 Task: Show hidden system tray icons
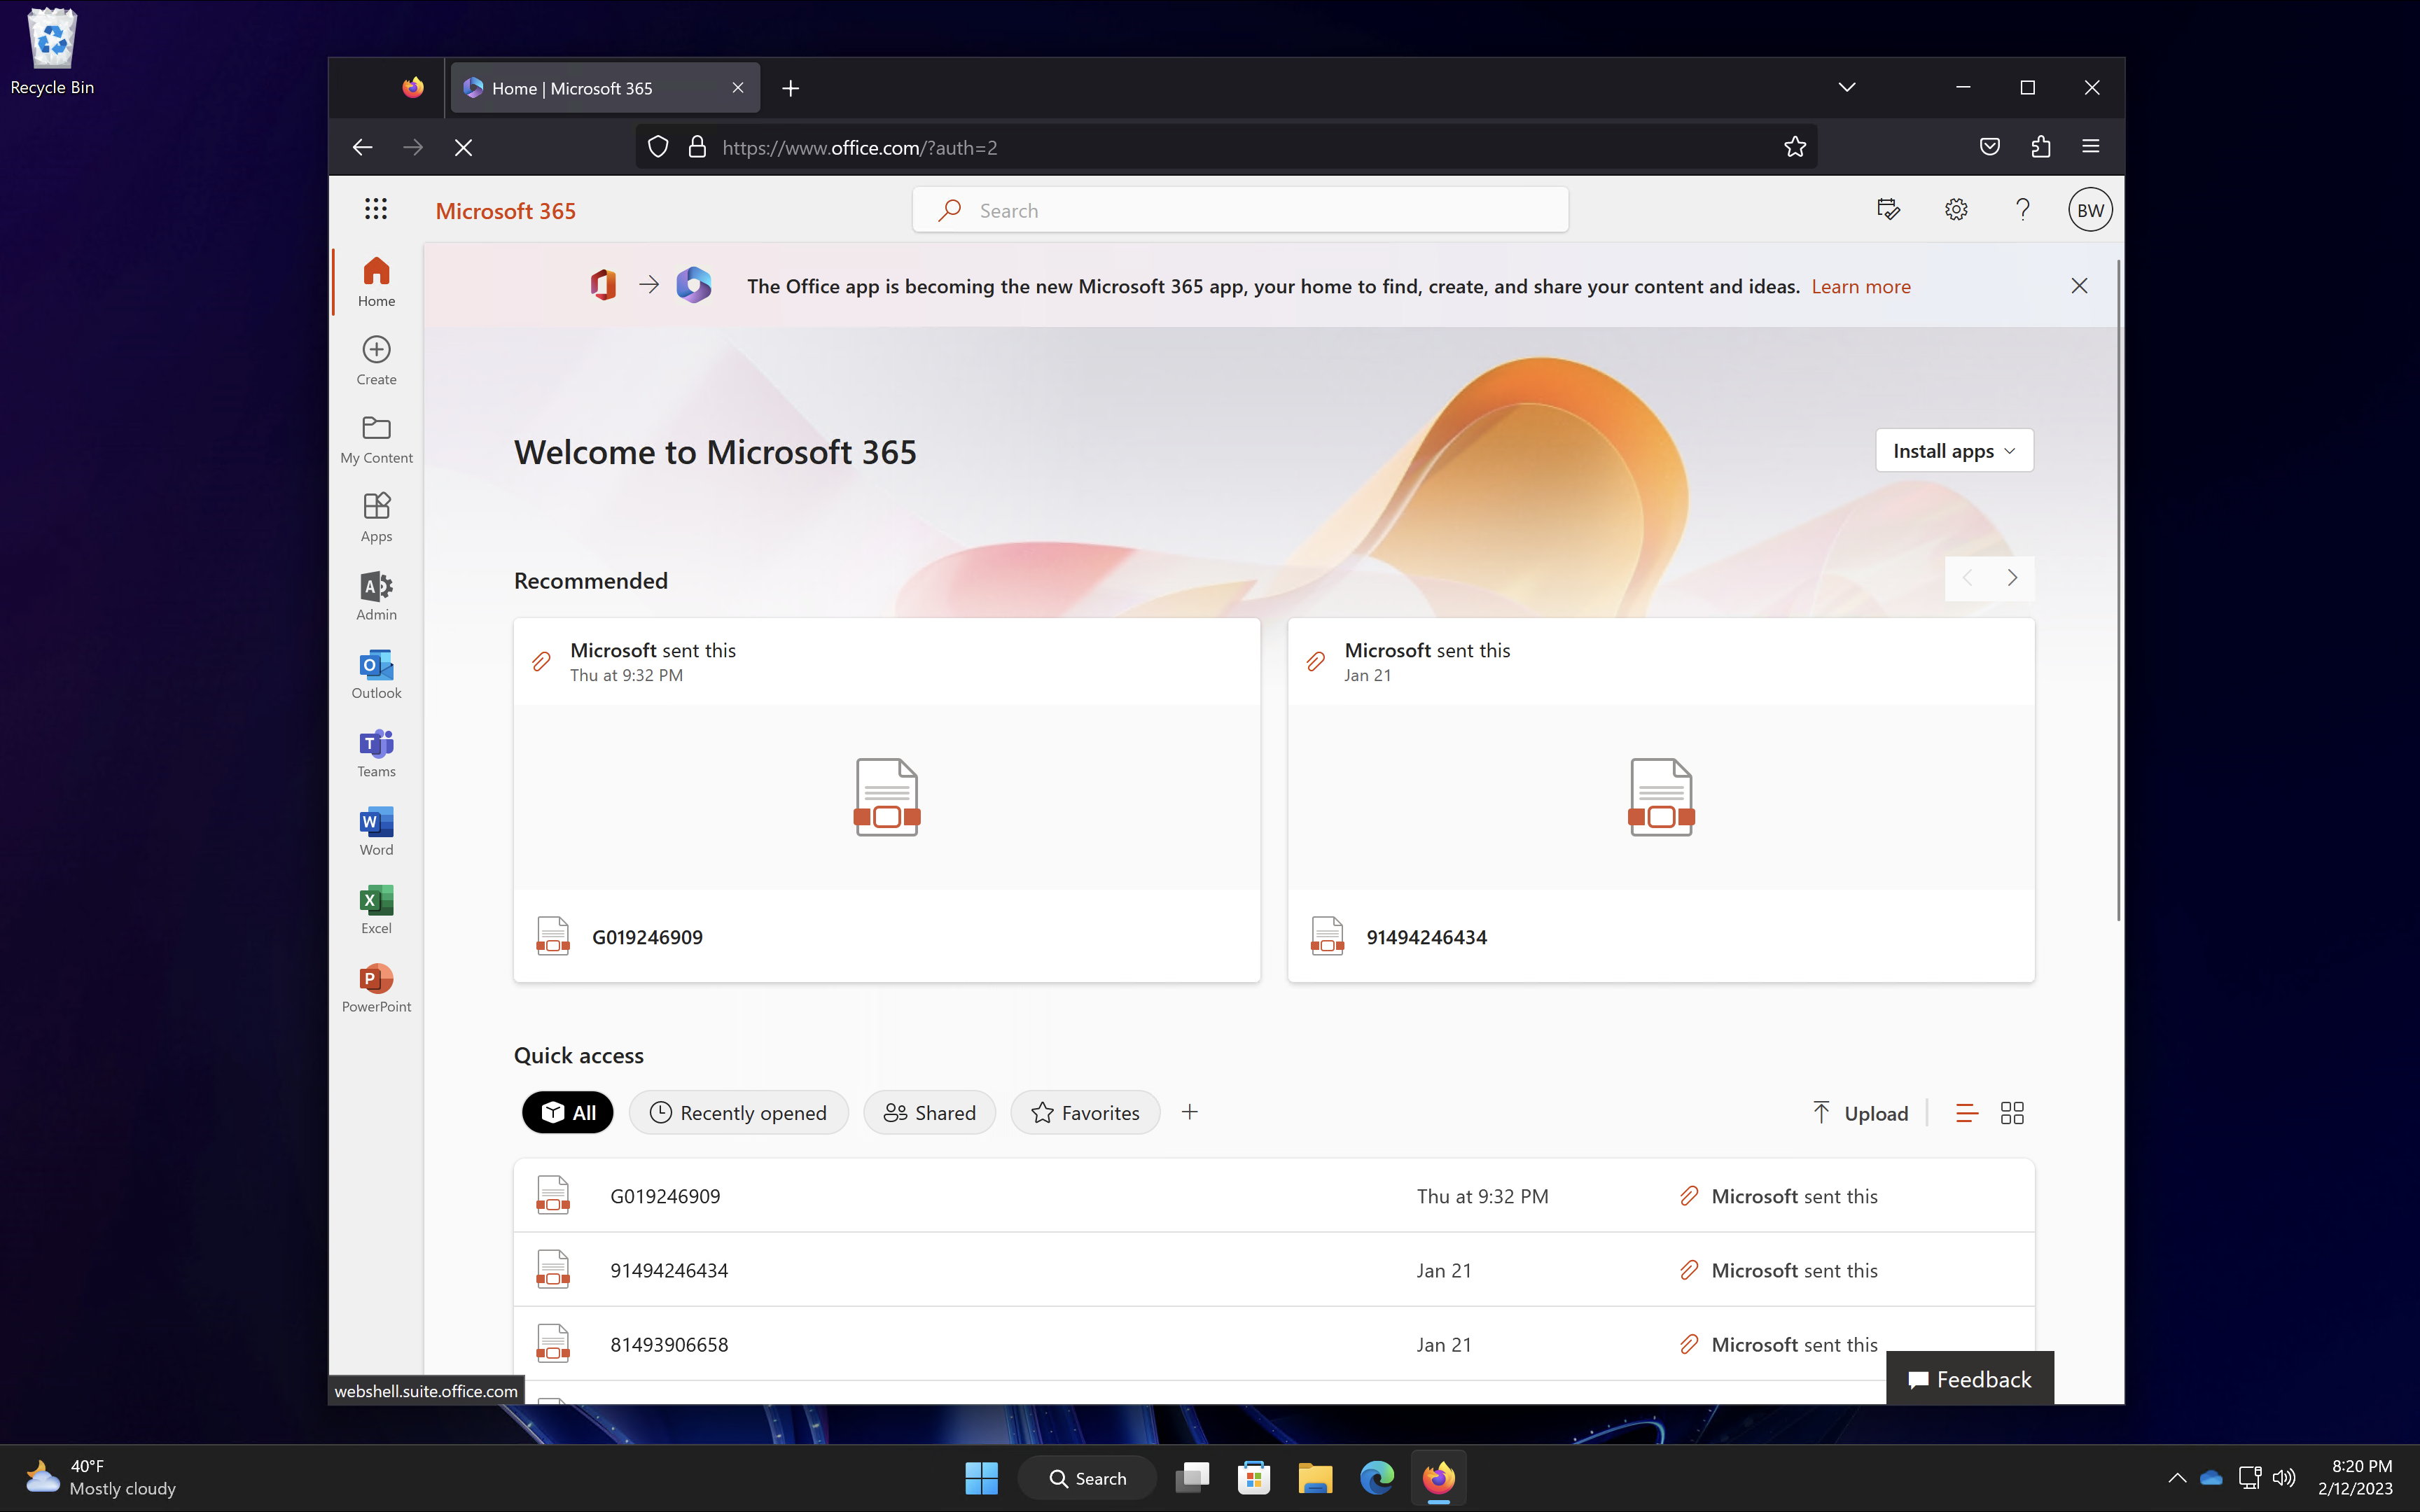[x=2176, y=1478]
